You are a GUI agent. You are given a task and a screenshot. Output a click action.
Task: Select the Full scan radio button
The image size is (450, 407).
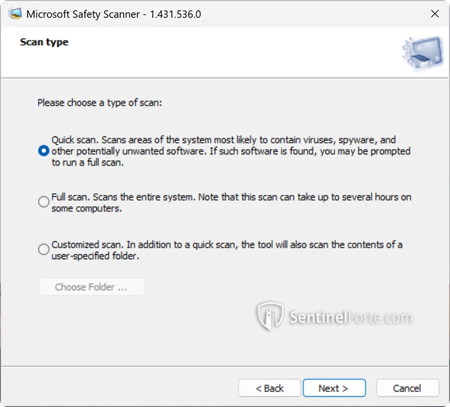pyautogui.click(x=43, y=202)
